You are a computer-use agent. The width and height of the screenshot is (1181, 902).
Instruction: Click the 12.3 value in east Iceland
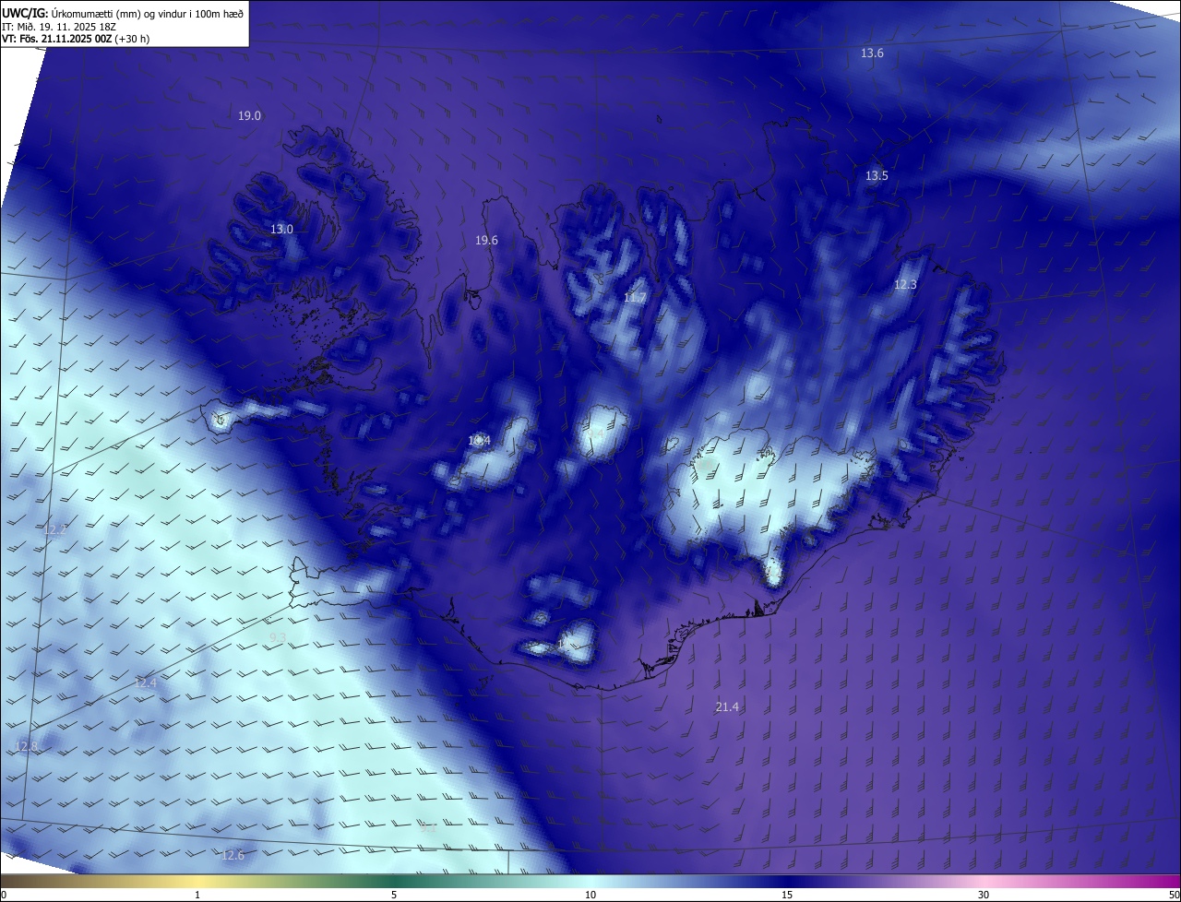tap(905, 285)
